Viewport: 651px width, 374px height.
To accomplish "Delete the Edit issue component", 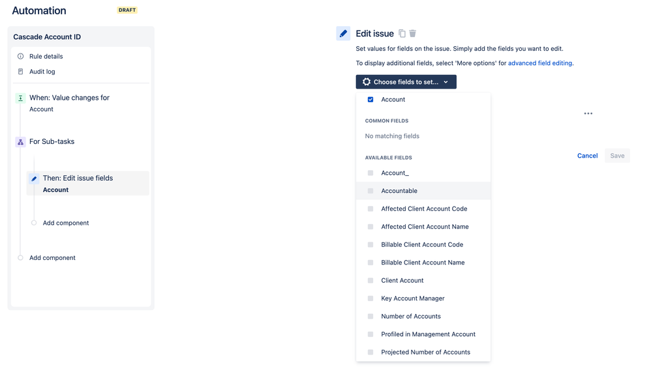I will (x=413, y=33).
